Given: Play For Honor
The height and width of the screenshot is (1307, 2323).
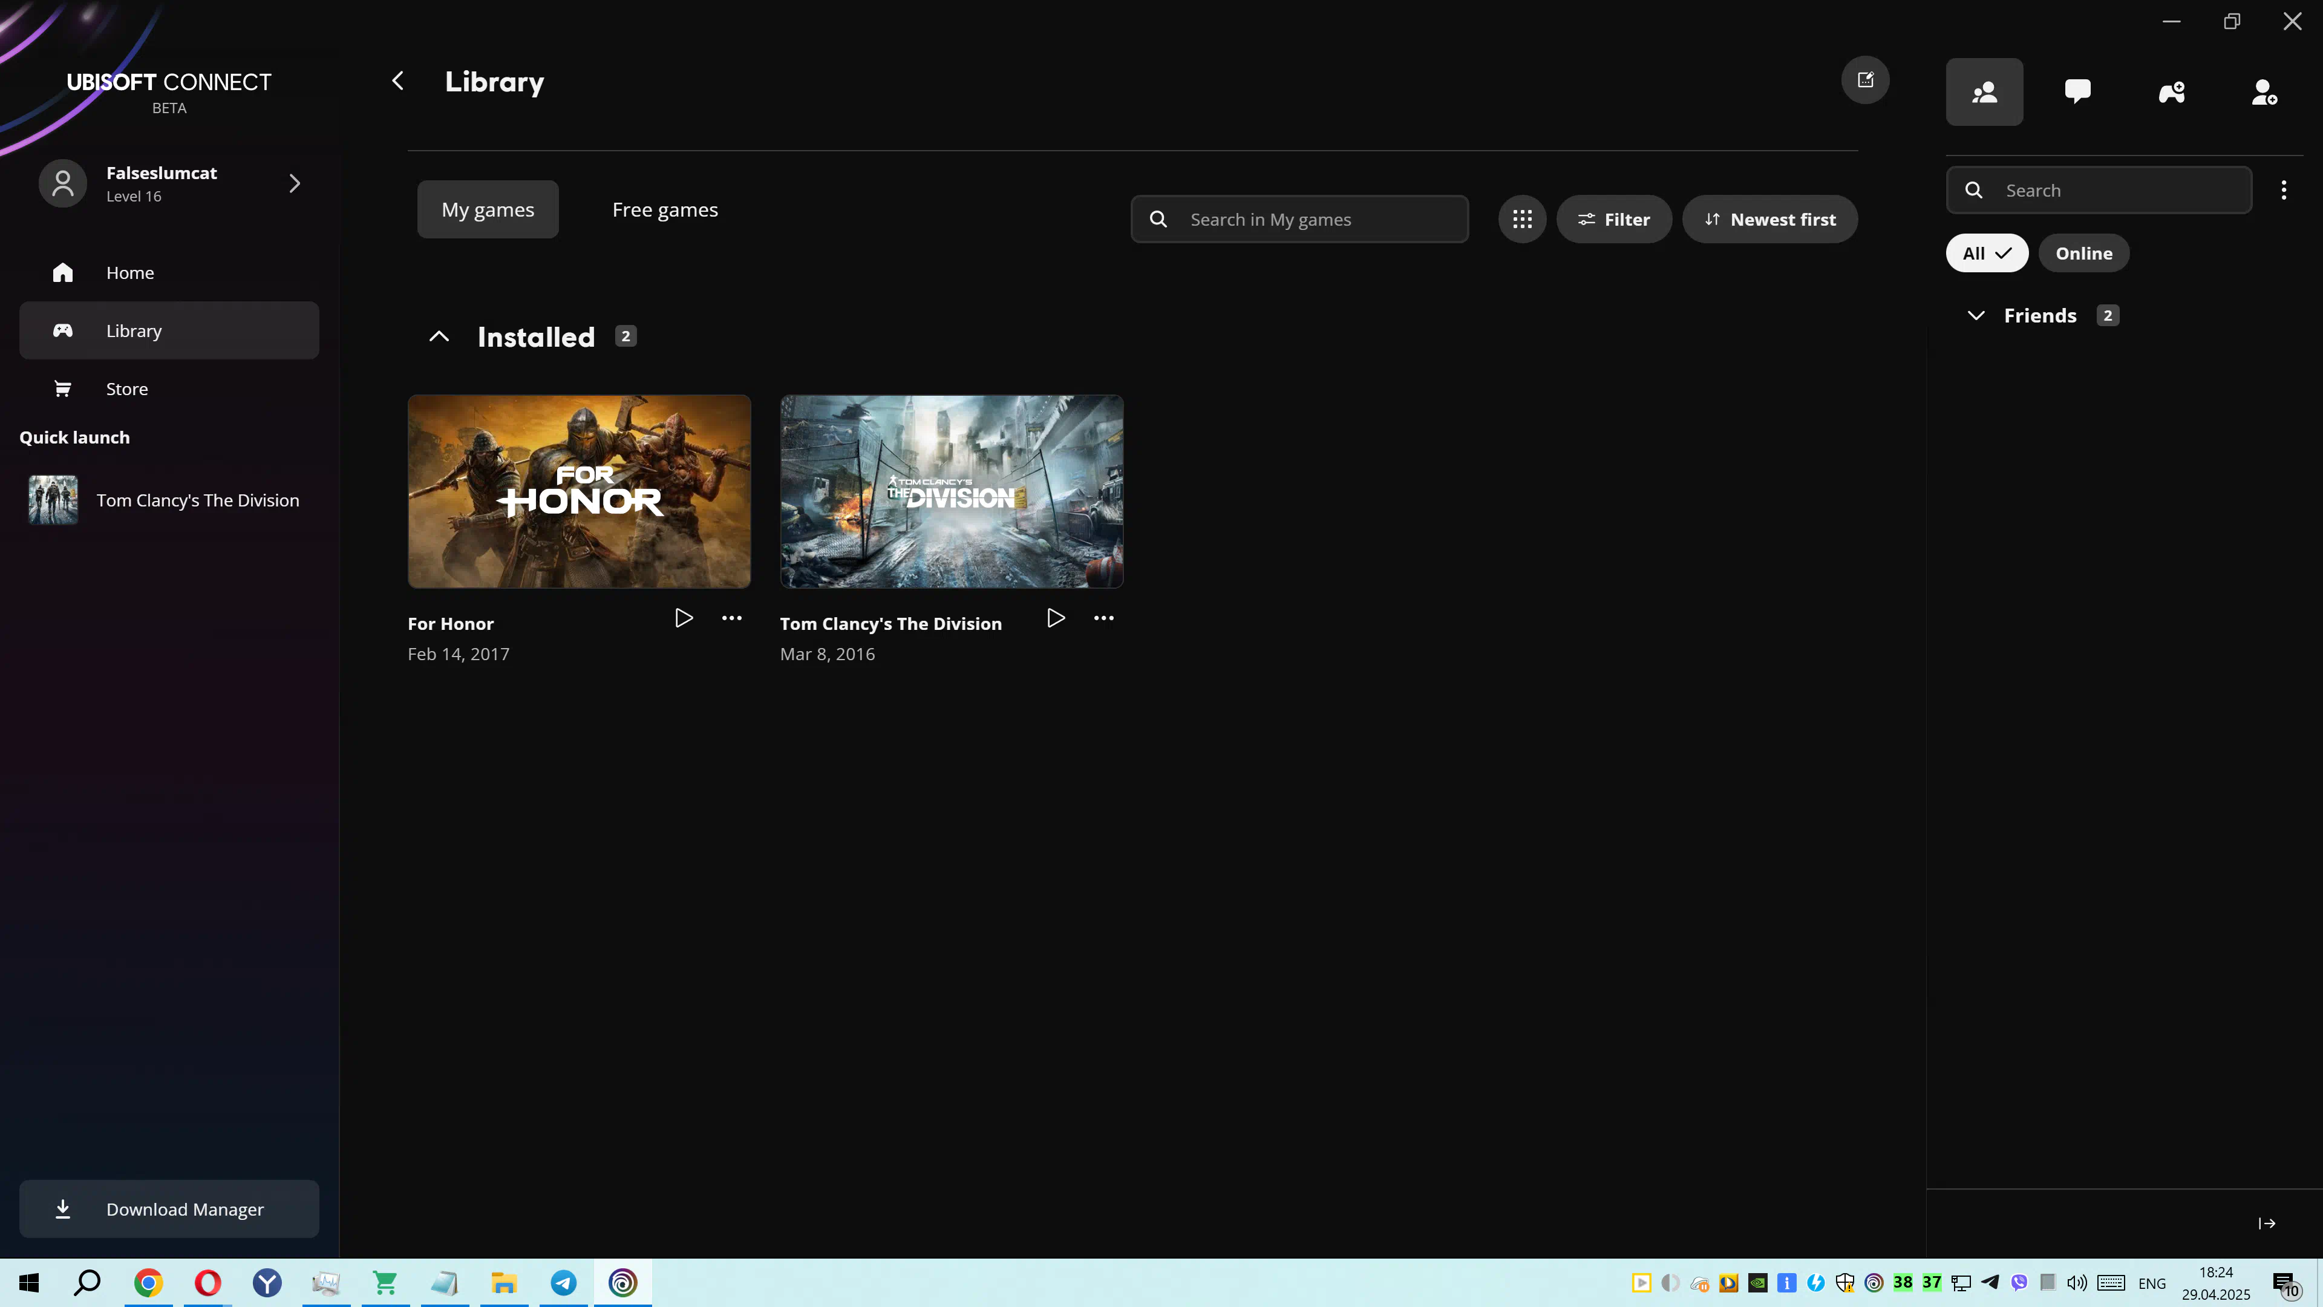Looking at the screenshot, I should (684, 618).
